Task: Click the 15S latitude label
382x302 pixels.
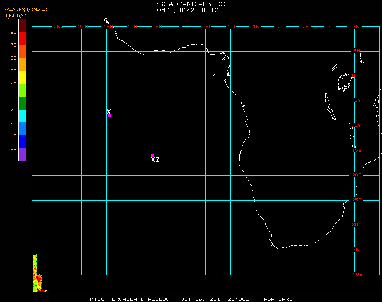Action: click(357, 150)
